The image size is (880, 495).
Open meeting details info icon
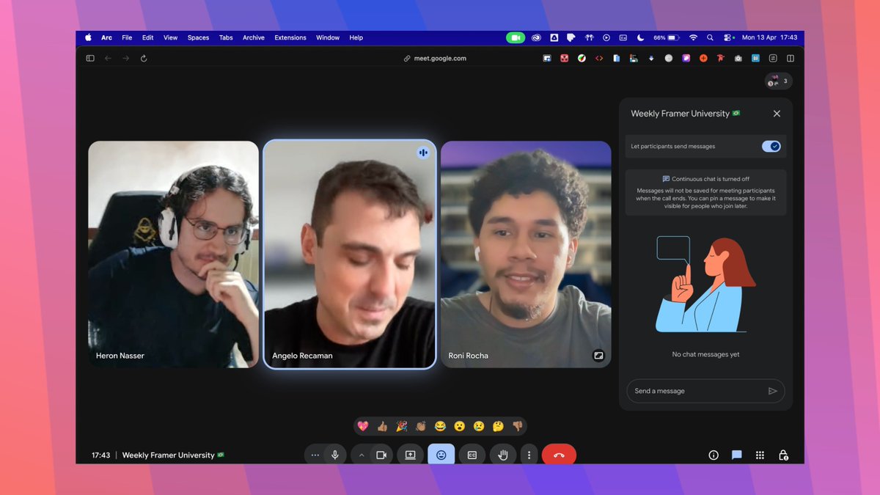(714, 455)
